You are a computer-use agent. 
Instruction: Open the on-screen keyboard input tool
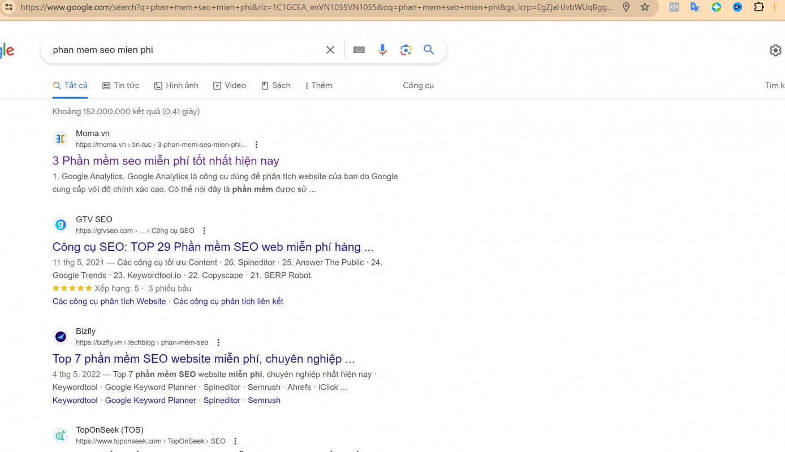[x=359, y=50]
